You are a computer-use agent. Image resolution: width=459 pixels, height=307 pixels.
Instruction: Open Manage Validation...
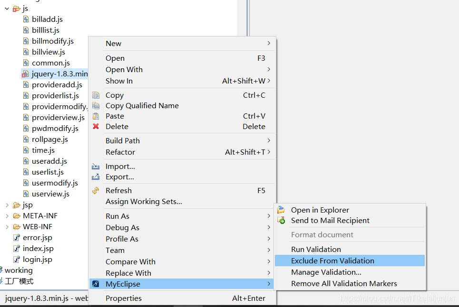tap(350, 272)
